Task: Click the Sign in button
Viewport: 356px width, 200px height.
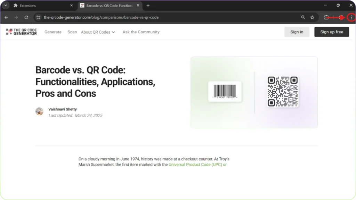Action: 297,32
